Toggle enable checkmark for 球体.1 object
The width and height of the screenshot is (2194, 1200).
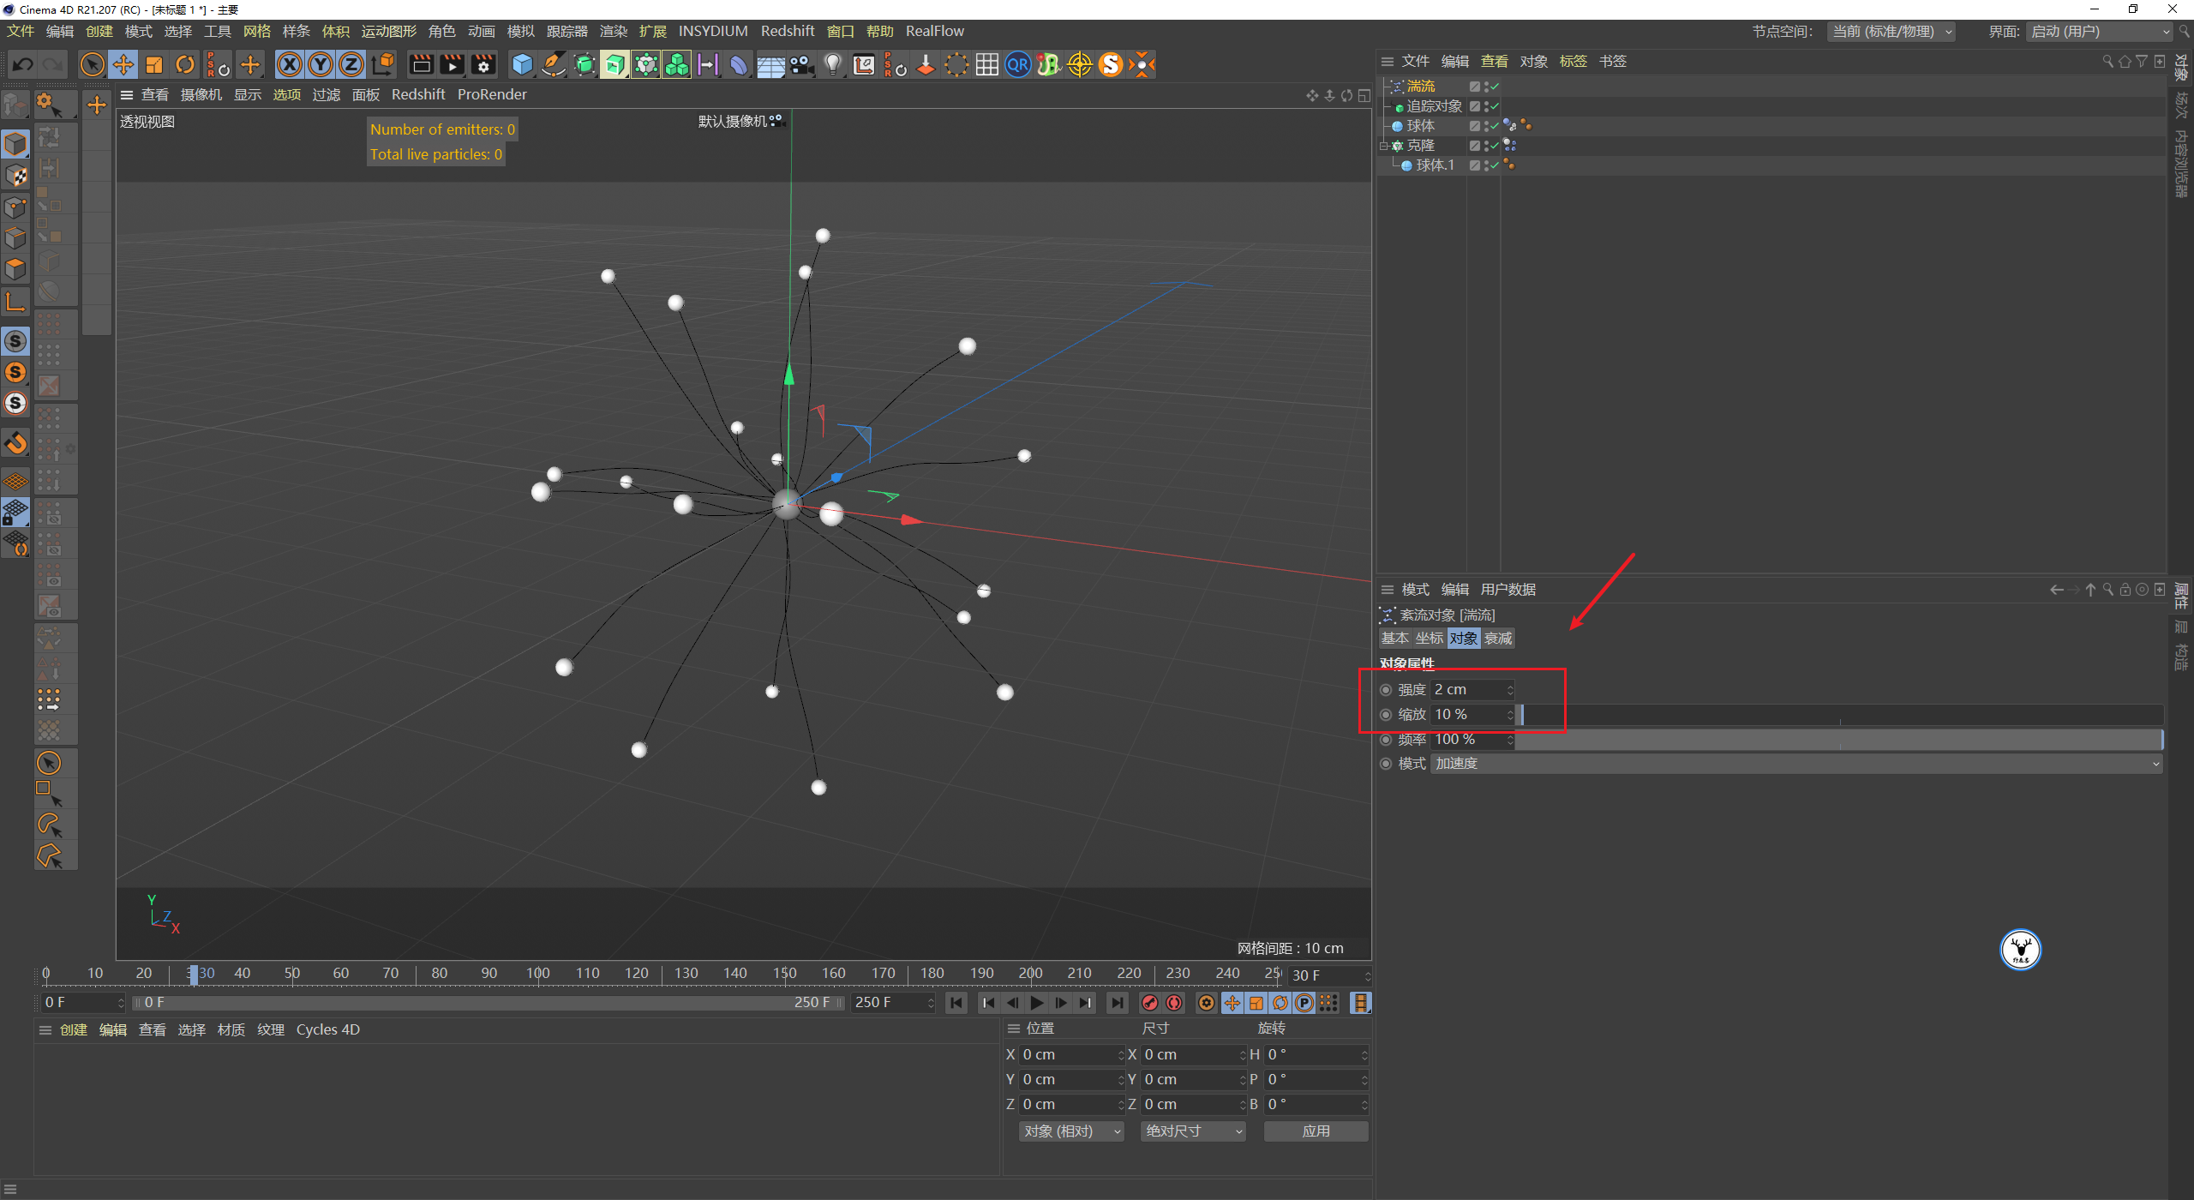[x=1496, y=165]
